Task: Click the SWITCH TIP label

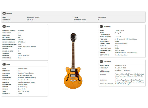Action: (x=103, y=46)
